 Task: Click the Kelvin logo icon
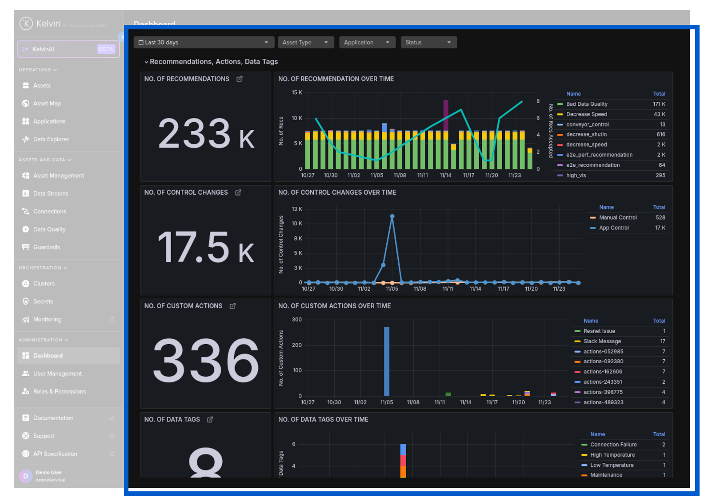26,24
